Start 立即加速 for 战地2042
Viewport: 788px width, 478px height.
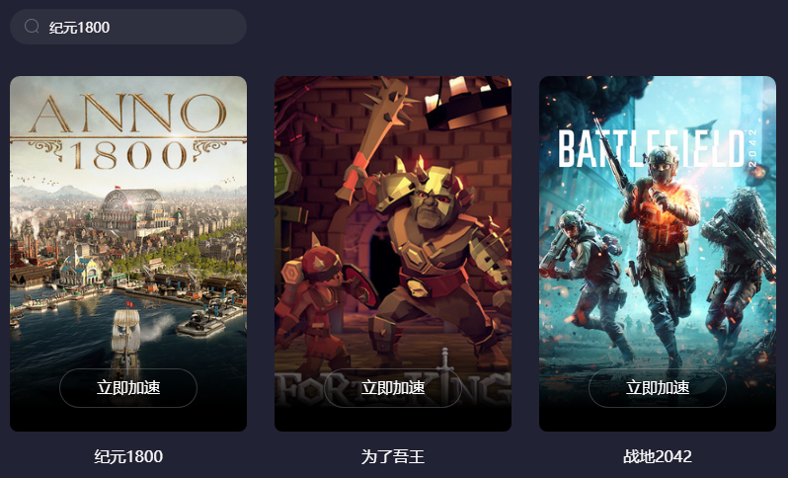pos(658,388)
